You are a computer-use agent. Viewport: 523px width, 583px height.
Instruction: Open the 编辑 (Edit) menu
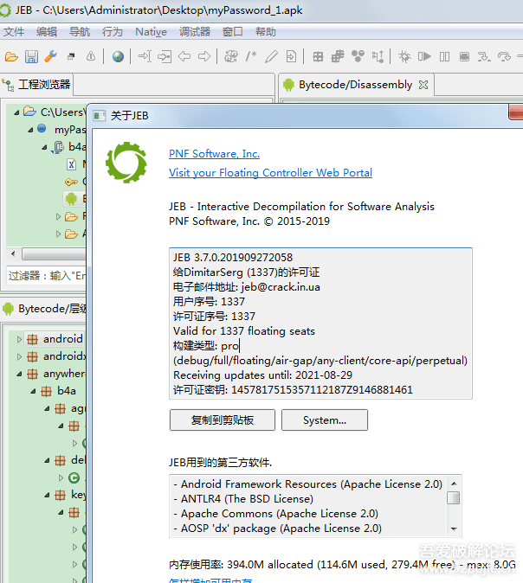click(47, 32)
